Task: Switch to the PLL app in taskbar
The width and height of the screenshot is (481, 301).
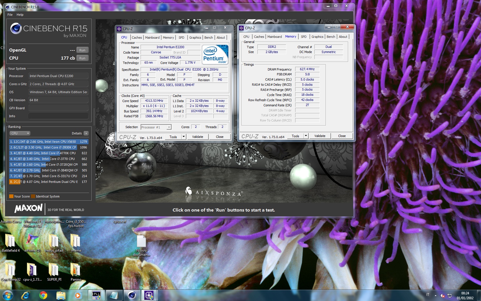Action: pyautogui.click(x=96, y=295)
